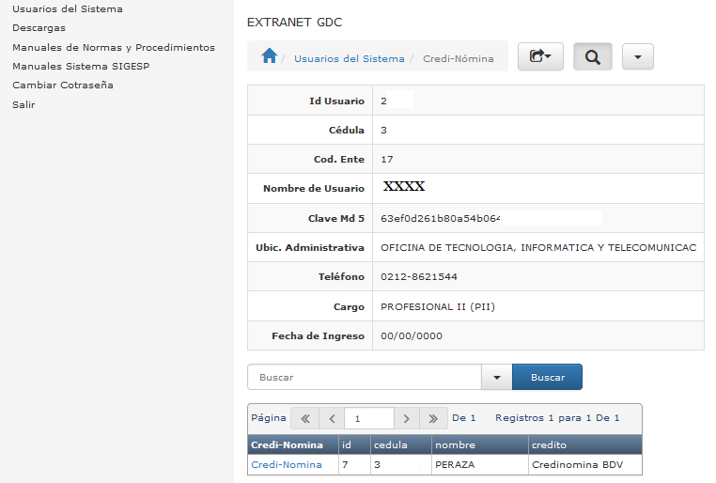Go to home via house icon

click(269, 56)
